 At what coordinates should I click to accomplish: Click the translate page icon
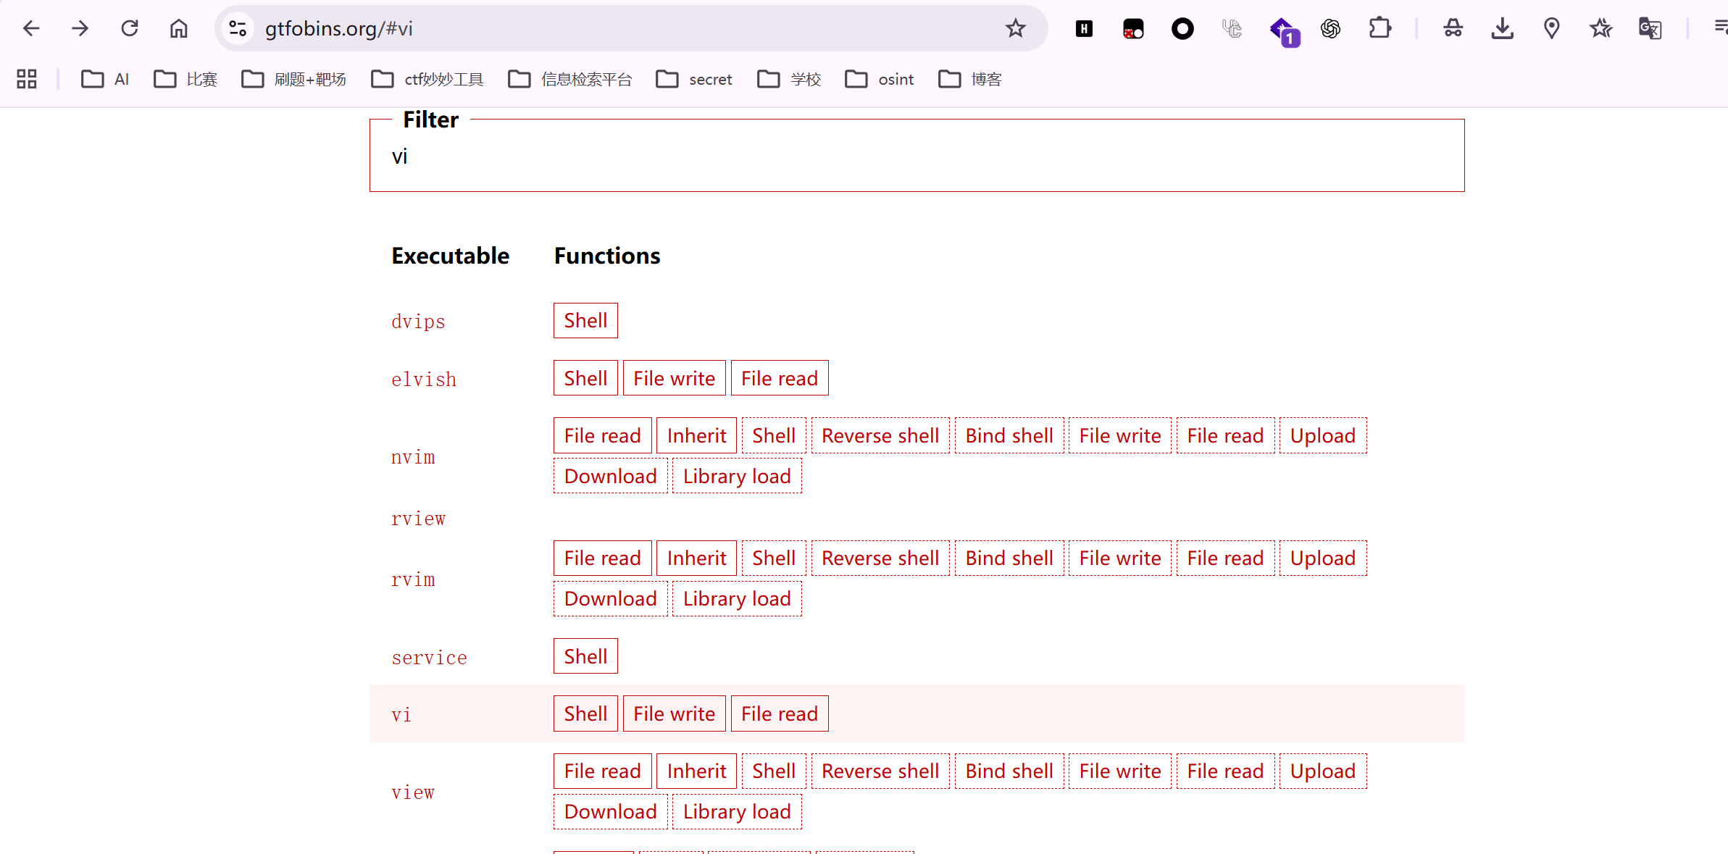coord(1650,28)
